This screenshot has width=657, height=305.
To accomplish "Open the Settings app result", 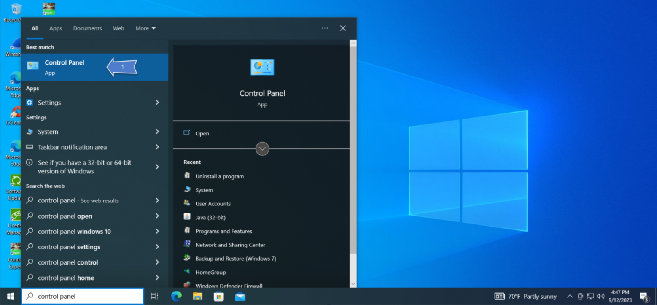I will click(94, 103).
